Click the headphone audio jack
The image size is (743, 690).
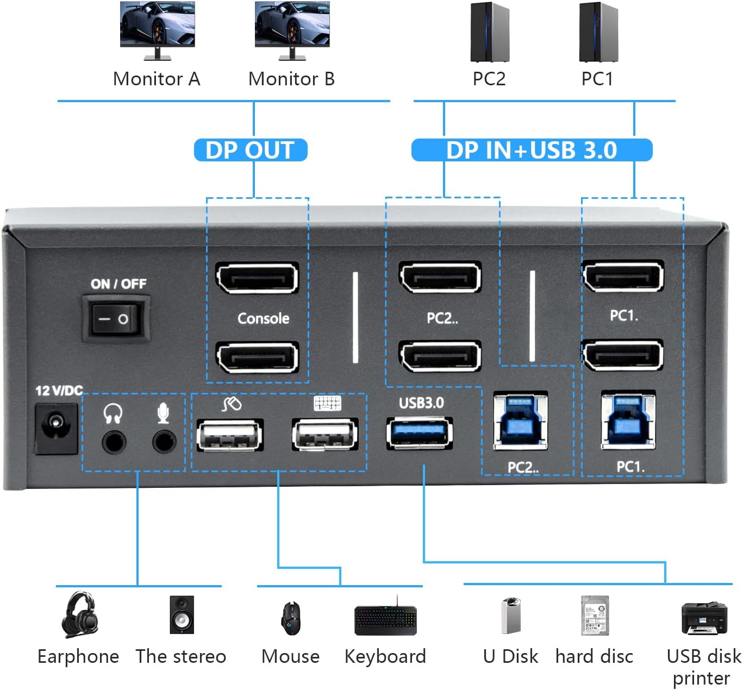(114, 442)
